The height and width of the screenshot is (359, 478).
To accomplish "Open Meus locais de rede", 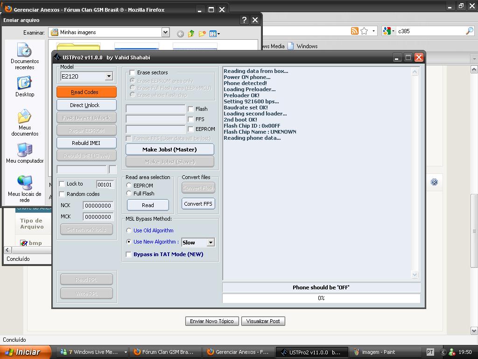I will coord(25,189).
